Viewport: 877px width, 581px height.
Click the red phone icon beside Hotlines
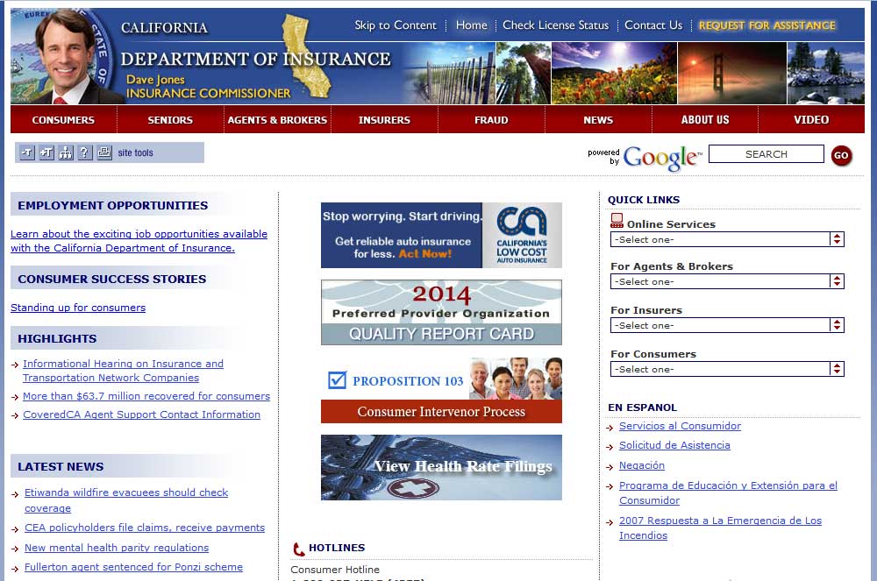(x=299, y=549)
